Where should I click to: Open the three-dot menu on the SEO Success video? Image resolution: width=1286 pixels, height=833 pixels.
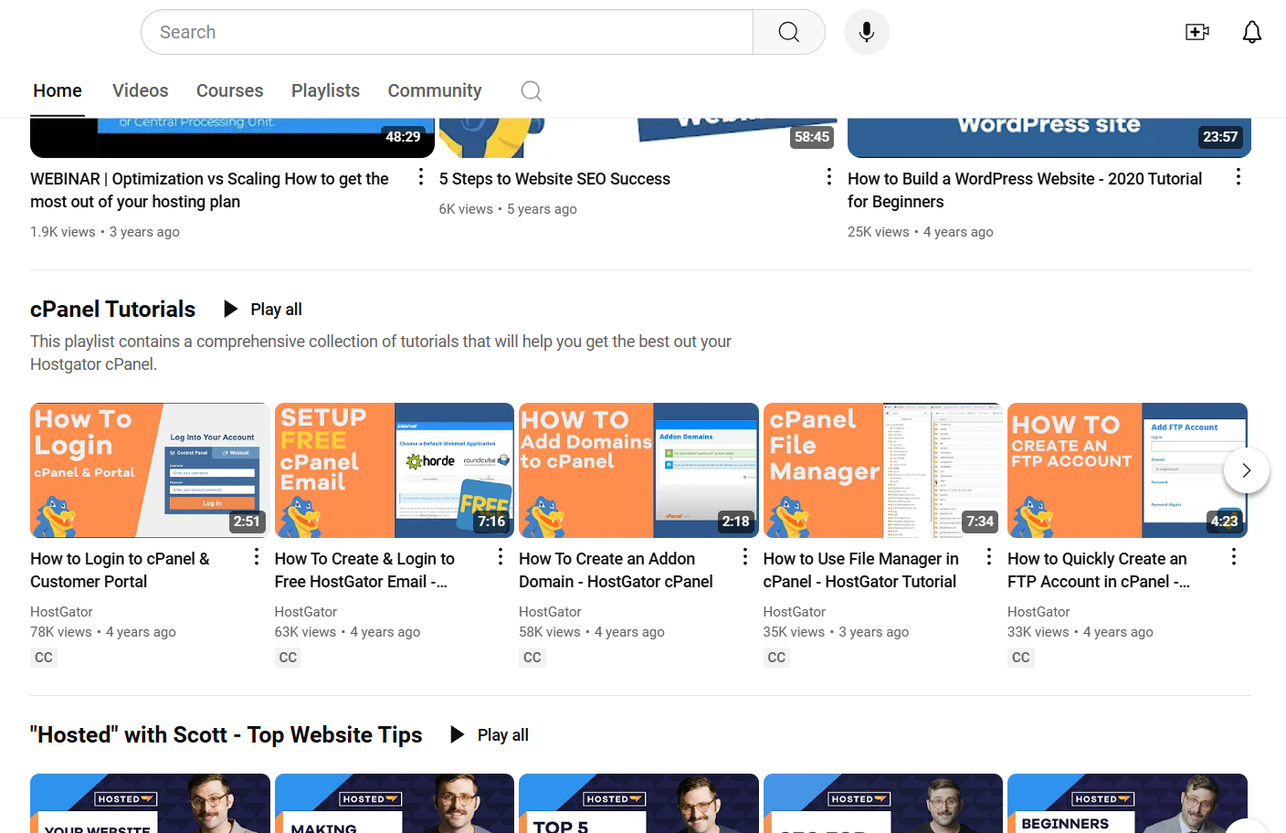(828, 175)
